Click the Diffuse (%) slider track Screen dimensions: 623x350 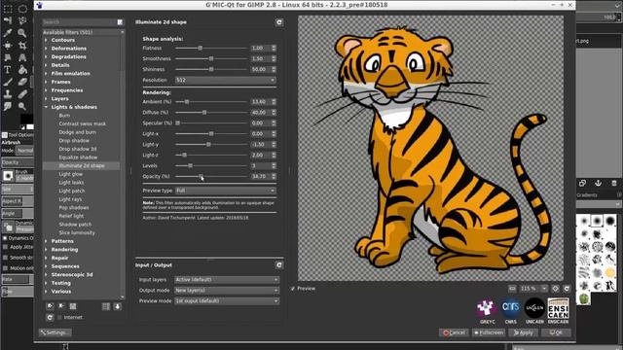click(211, 113)
